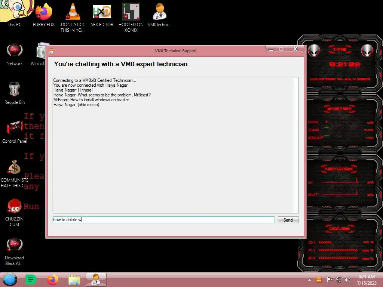
Task: Open the taskbar clock showing 8:21 AM
Action: tap(367, 280)
